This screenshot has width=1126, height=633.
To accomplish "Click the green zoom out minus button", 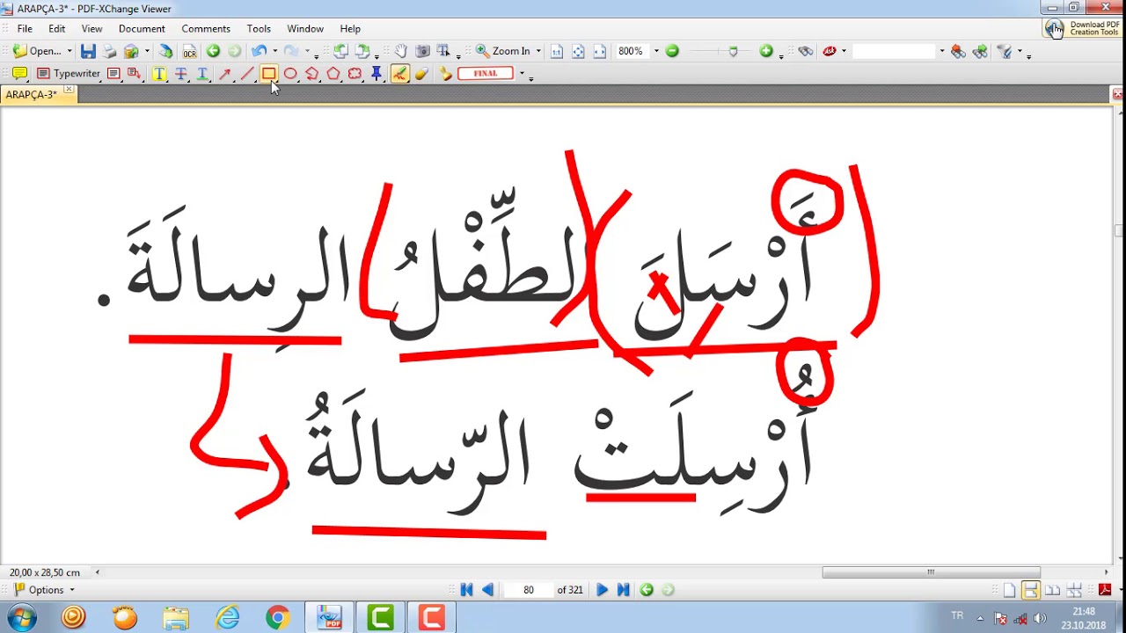I will click(672, 51).
